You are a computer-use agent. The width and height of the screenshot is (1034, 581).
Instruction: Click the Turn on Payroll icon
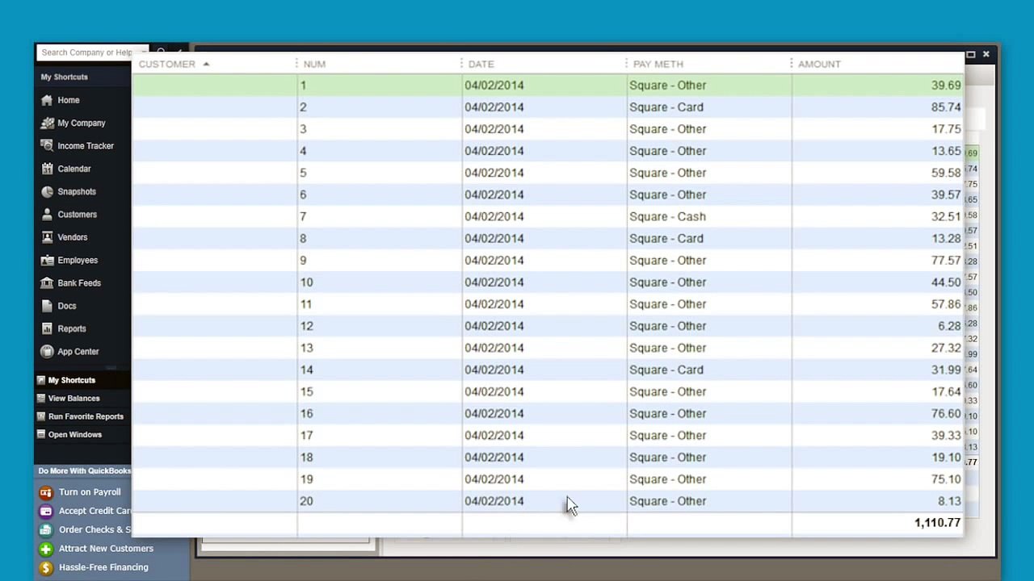(x=46, y=492)
